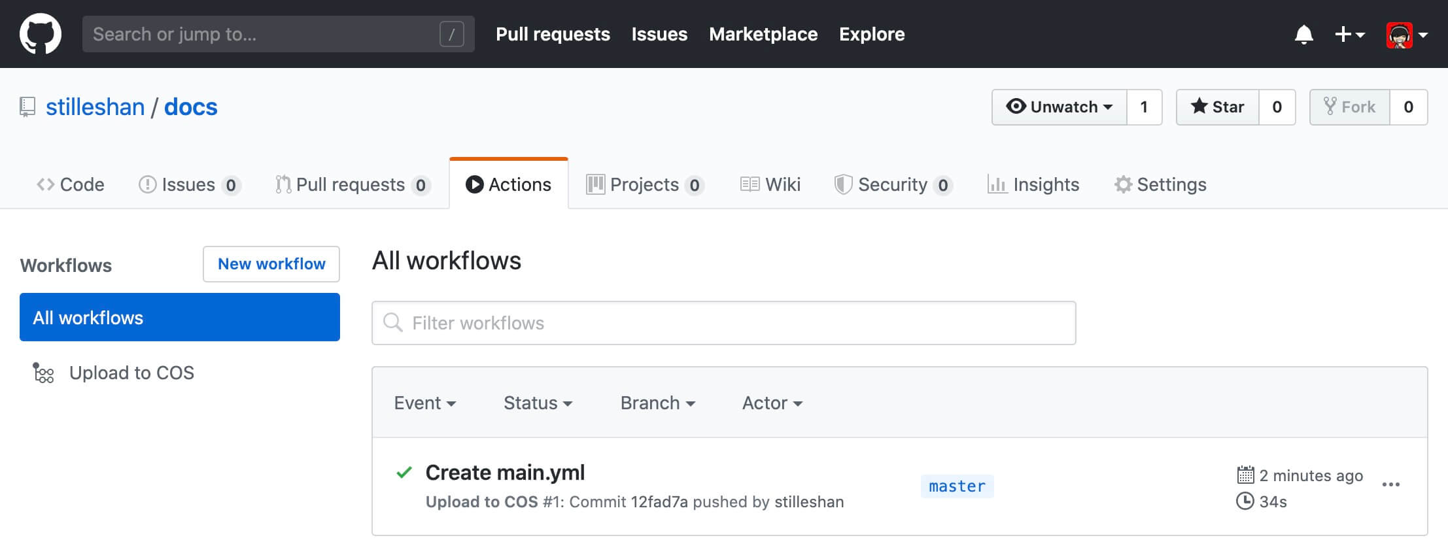The image size is (1448, 557).
Task: Click the Upload to COS workflow icon
Action: (43, 373)
